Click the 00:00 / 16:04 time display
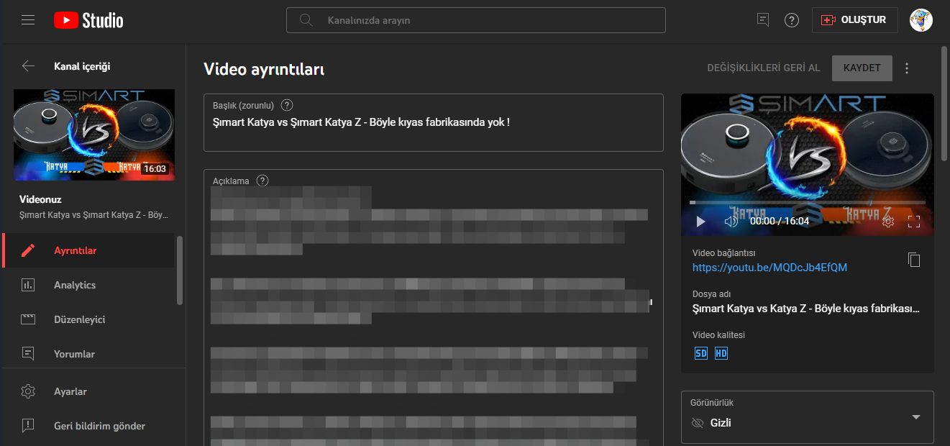950x446 pixels. tap(780, 221)
